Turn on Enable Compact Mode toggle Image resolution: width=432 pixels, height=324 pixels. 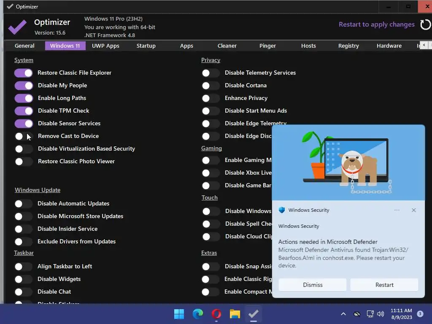211,292
